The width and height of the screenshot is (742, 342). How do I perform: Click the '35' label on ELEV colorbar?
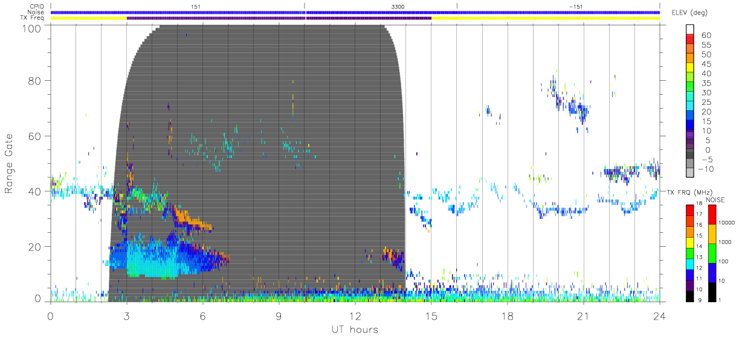(705, 83)
